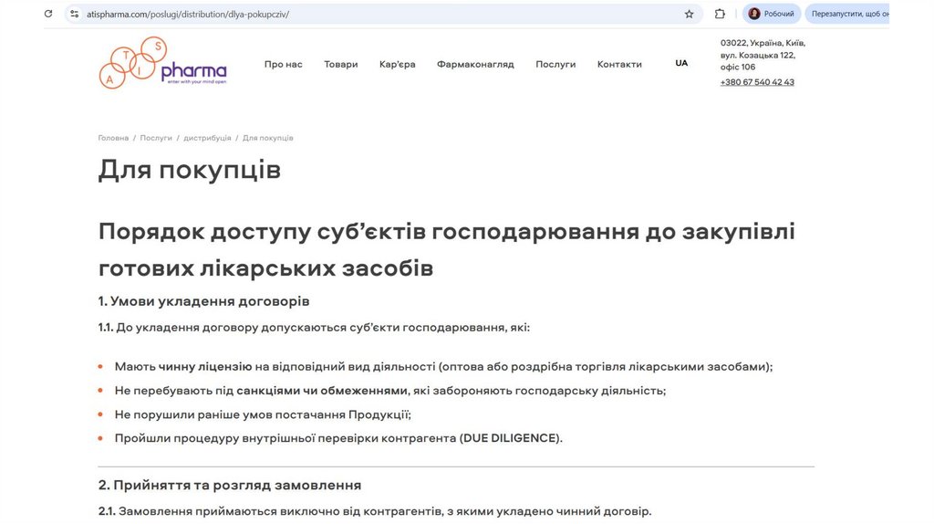
Task: Open the Контакти menu item
Action: pyautogui.click(x=619, y=65)
